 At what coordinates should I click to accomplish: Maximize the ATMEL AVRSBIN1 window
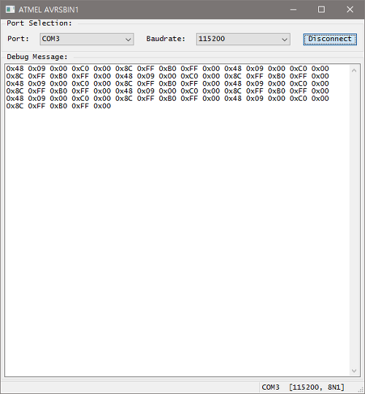pyautogui.click(x=321, y=9)
